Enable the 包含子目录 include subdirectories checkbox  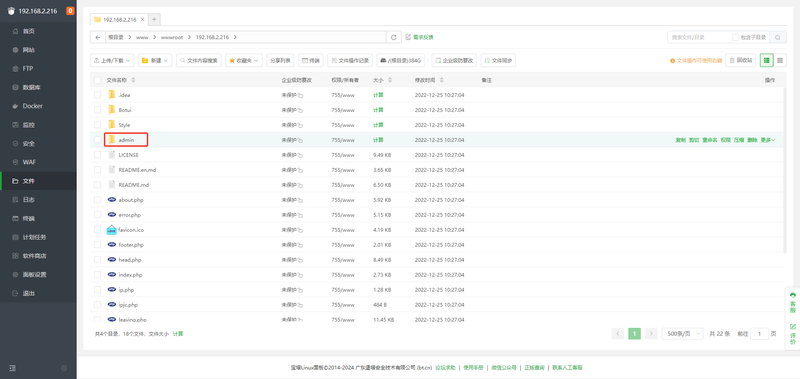coord(736,37)
